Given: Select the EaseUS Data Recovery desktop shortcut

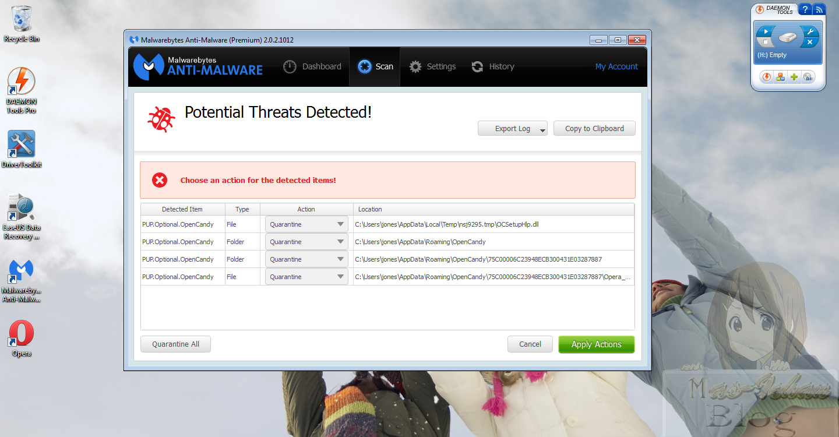Looking at the screenshot, I should point(22,217).
